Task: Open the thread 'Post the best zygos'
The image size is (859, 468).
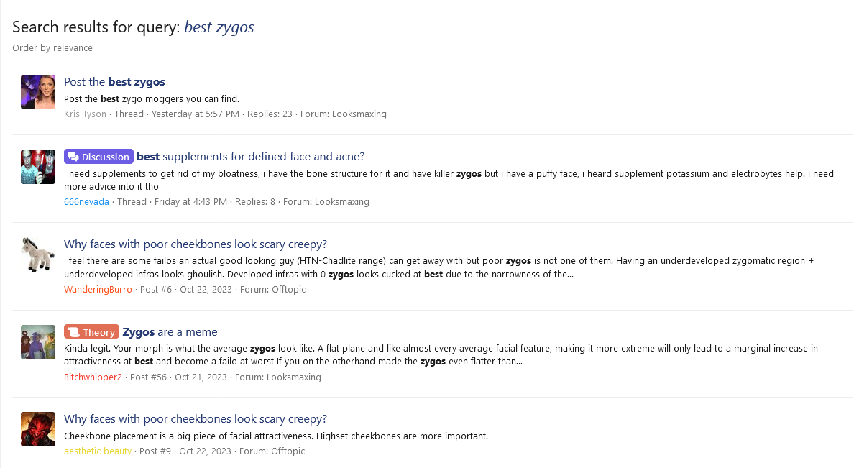Action: tap(114, 82)
